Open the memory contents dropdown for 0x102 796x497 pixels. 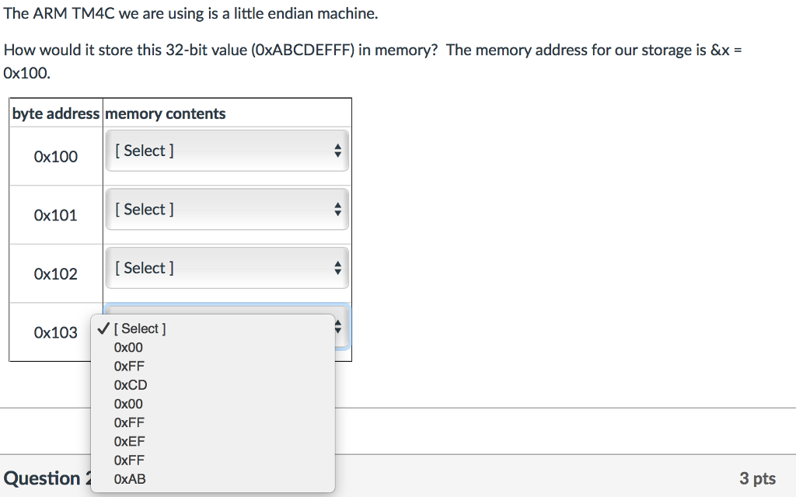tap(226, 268)
